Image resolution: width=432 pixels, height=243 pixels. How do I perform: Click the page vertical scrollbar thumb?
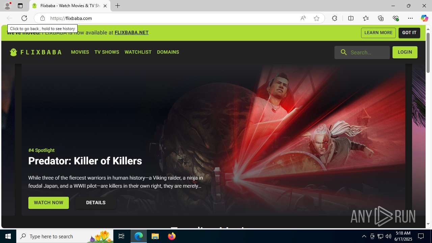(428, 53)
